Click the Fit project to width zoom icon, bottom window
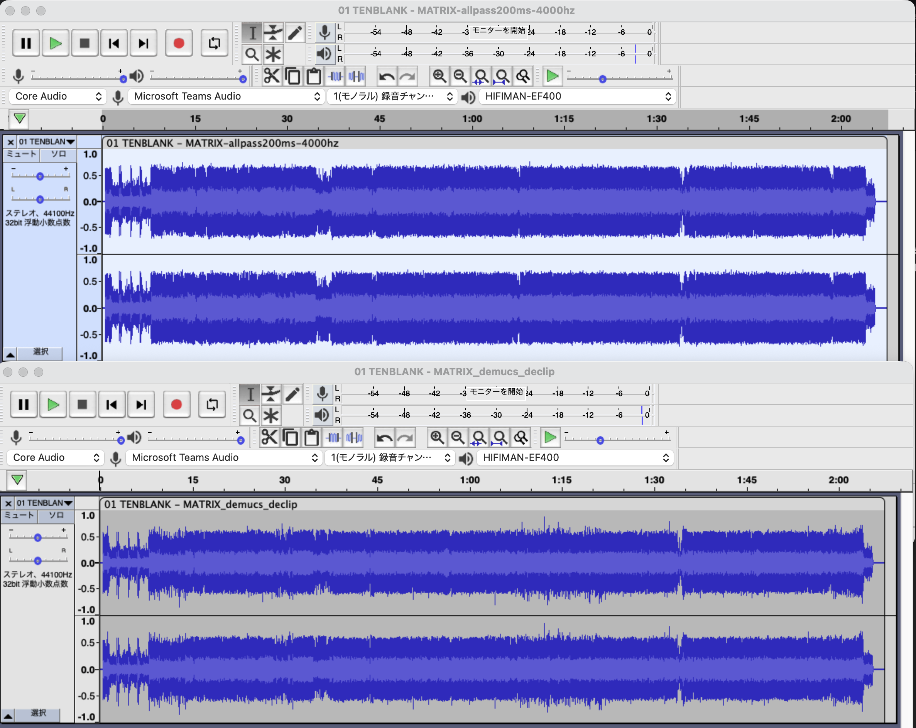Viewport: 916px width, 728px height. [x=500, y=438]
